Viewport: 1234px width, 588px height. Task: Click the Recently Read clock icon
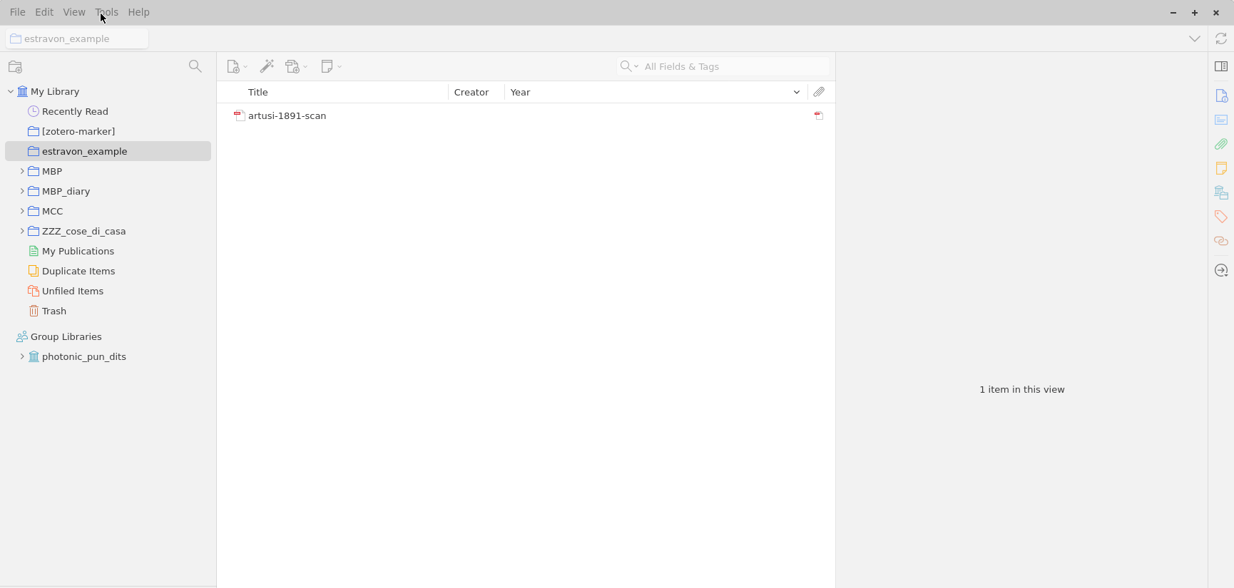click(34, 111)
